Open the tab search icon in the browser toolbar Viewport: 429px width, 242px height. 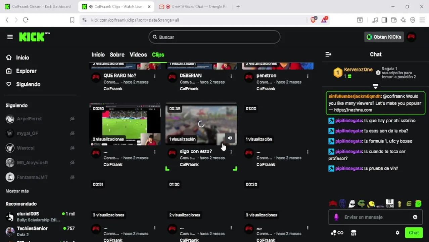(x=360, y=20)
